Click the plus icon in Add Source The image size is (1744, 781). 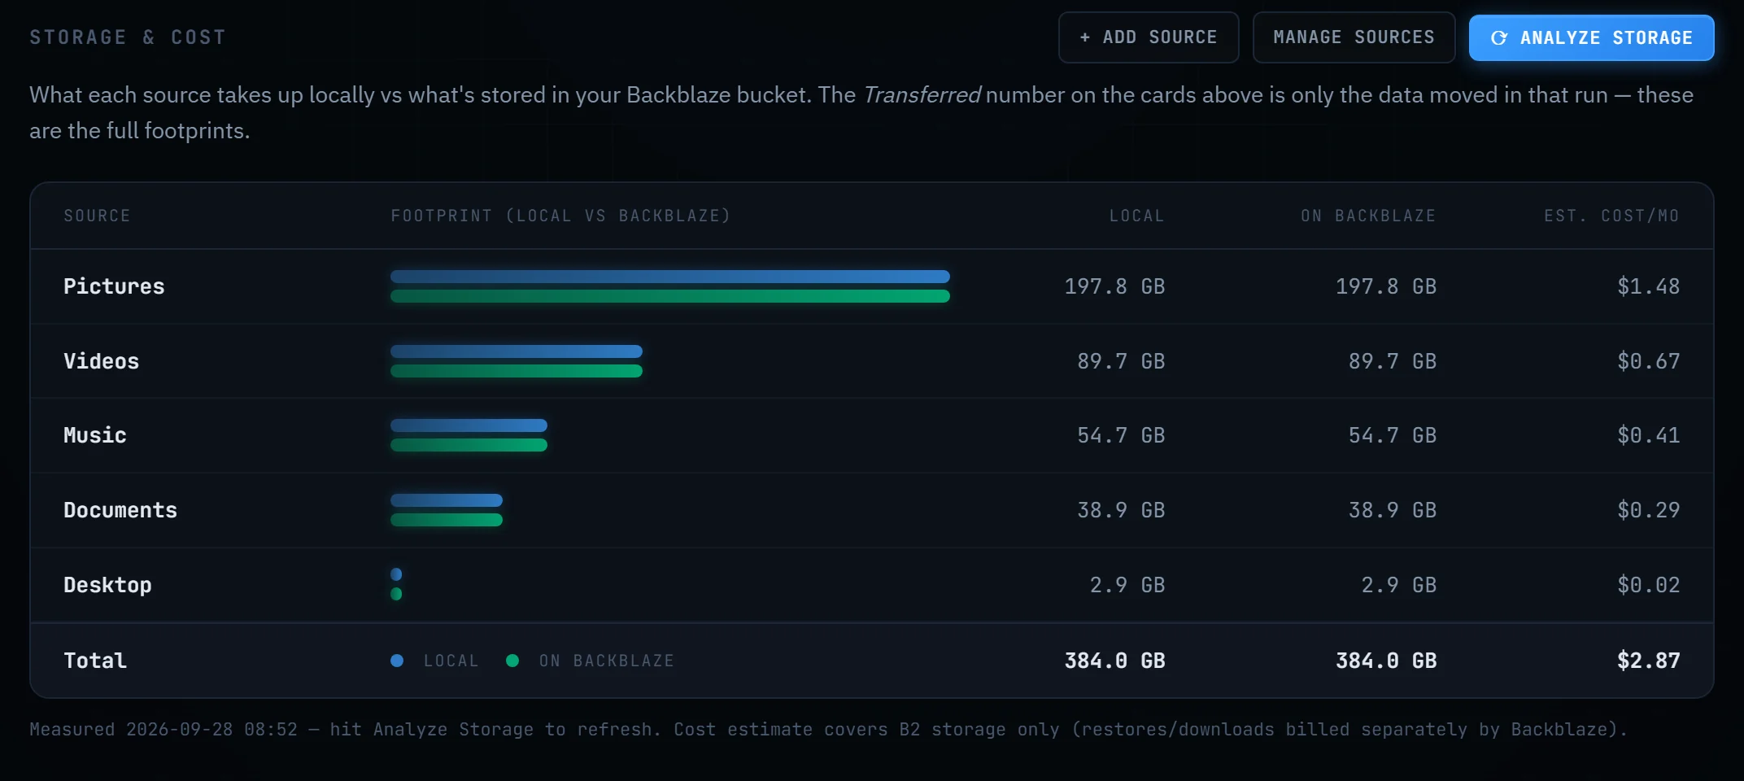1084,37
